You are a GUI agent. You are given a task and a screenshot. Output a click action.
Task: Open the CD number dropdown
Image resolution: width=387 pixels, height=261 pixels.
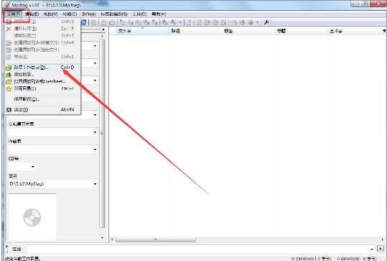point(33,167)
